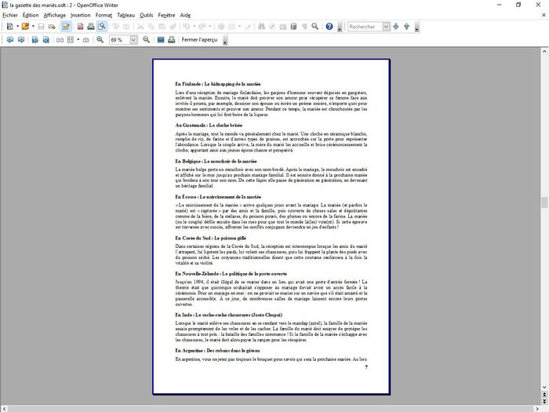Export directly as PDF icon
This screenshot has width=549, height=412.
(80, 26)
